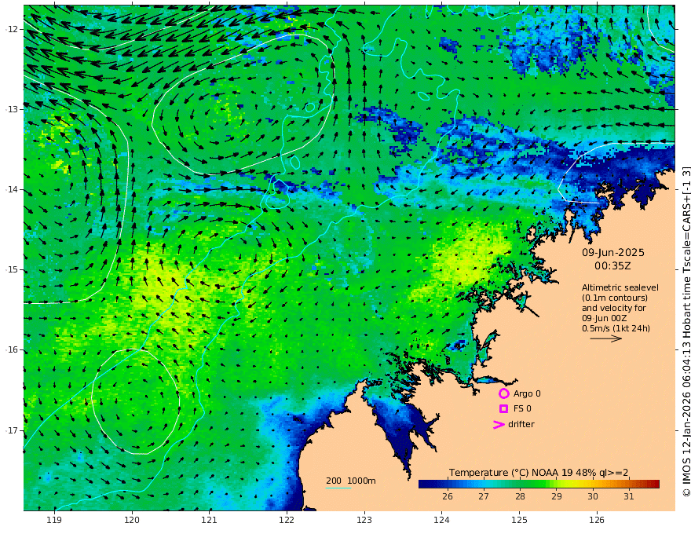Click longitude label 123 on bottom axis
691x534 pixels.
tap(364, 521)
